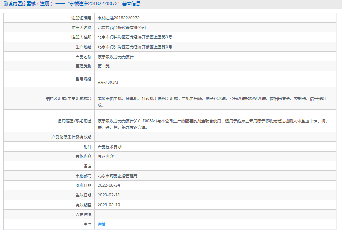Click the bullet icon next to 注 label
The image size is (342, 234).
coord(85,225)
